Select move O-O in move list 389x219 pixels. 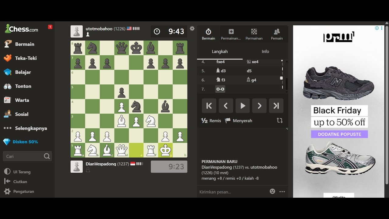click(x=220, y=89)
